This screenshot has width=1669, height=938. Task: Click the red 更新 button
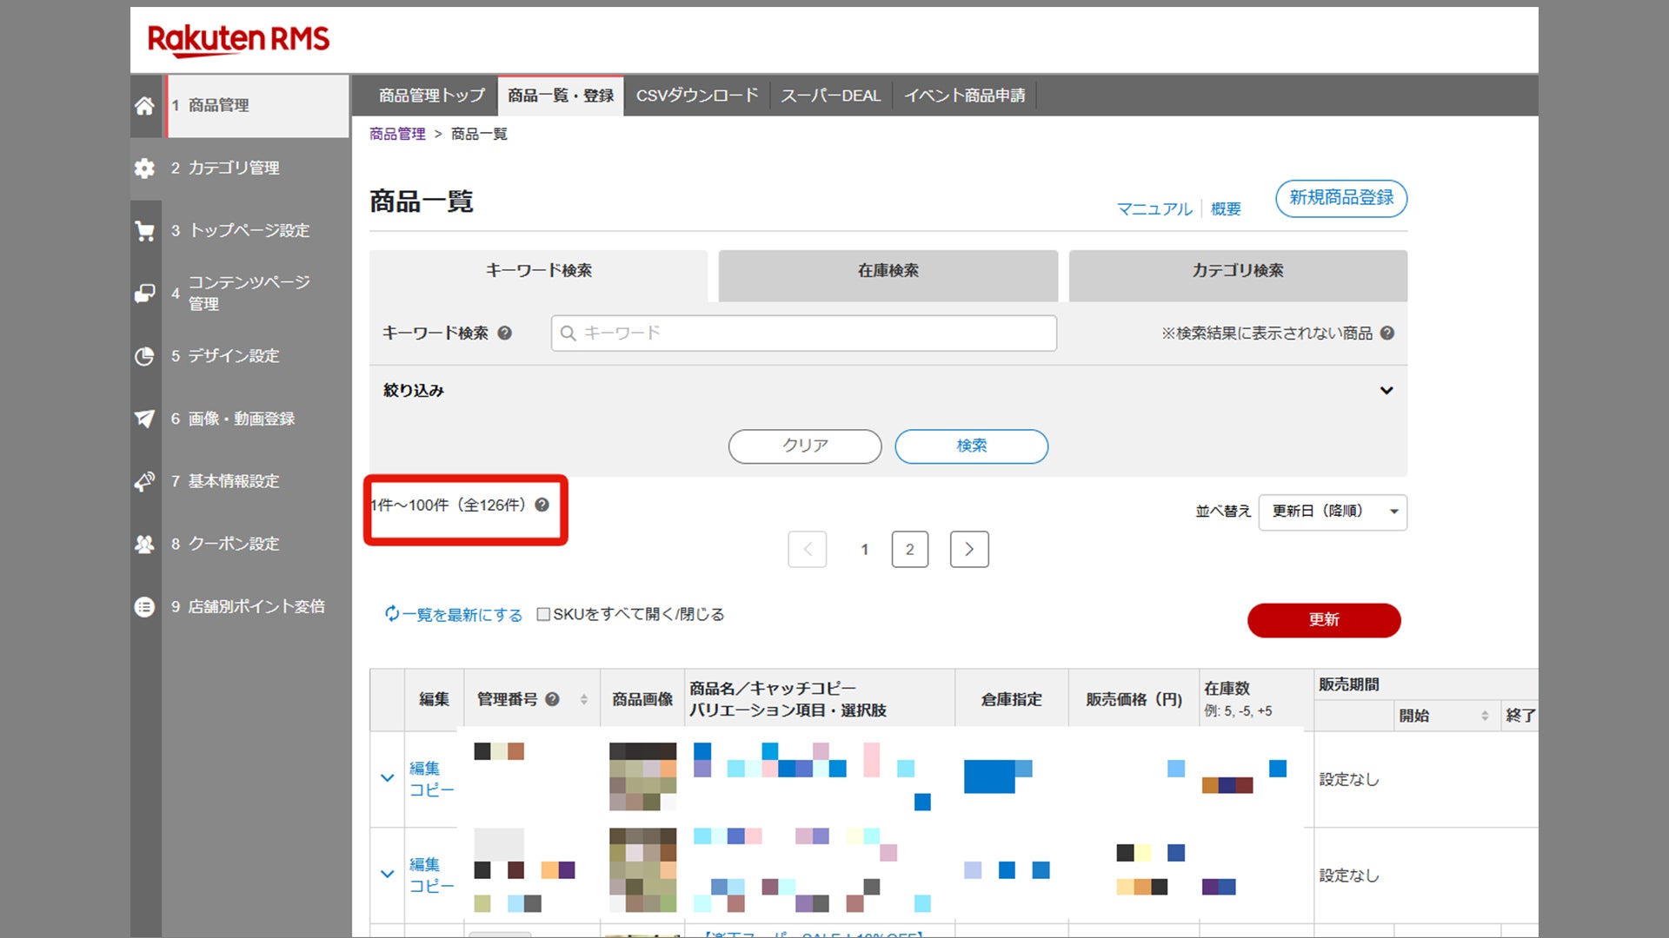click(x=1324, y=619)
